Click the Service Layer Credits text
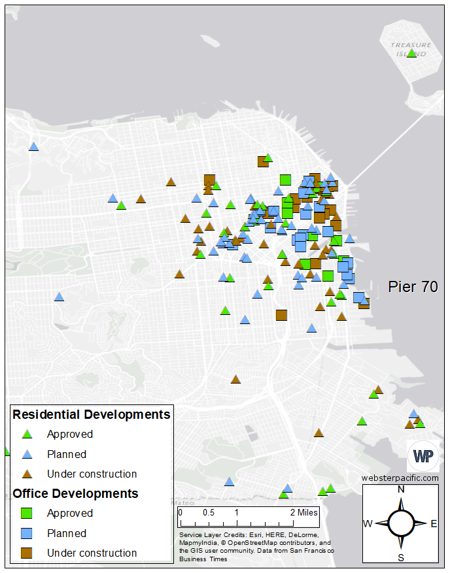Screen dimensions: 450x573 tap(256, 547)
